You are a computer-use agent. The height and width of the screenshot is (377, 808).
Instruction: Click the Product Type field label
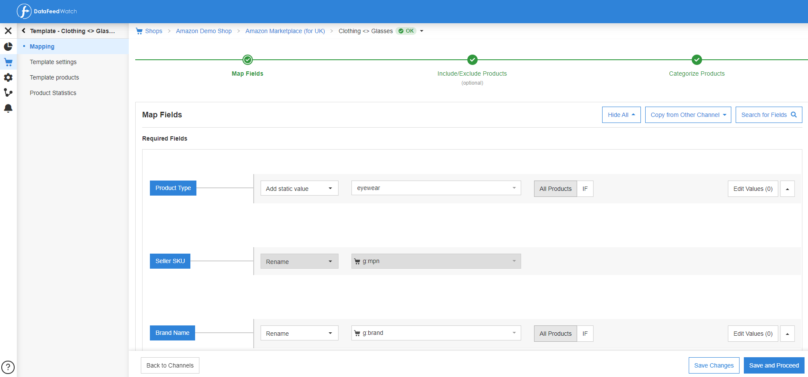(x=173, y=188)
